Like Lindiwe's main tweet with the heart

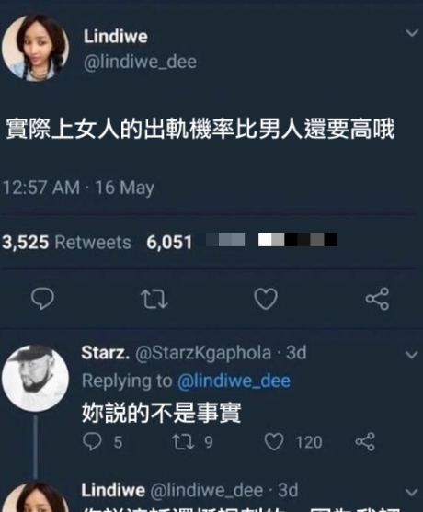tap(266, 299)
